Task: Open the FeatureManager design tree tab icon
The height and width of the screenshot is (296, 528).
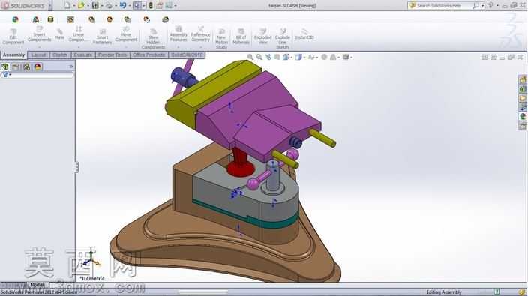Action: point(5,67)
